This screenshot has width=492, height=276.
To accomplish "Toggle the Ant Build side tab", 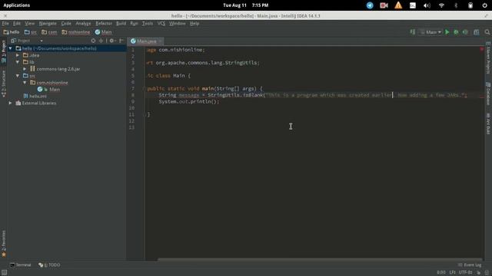I will (488, 123).
